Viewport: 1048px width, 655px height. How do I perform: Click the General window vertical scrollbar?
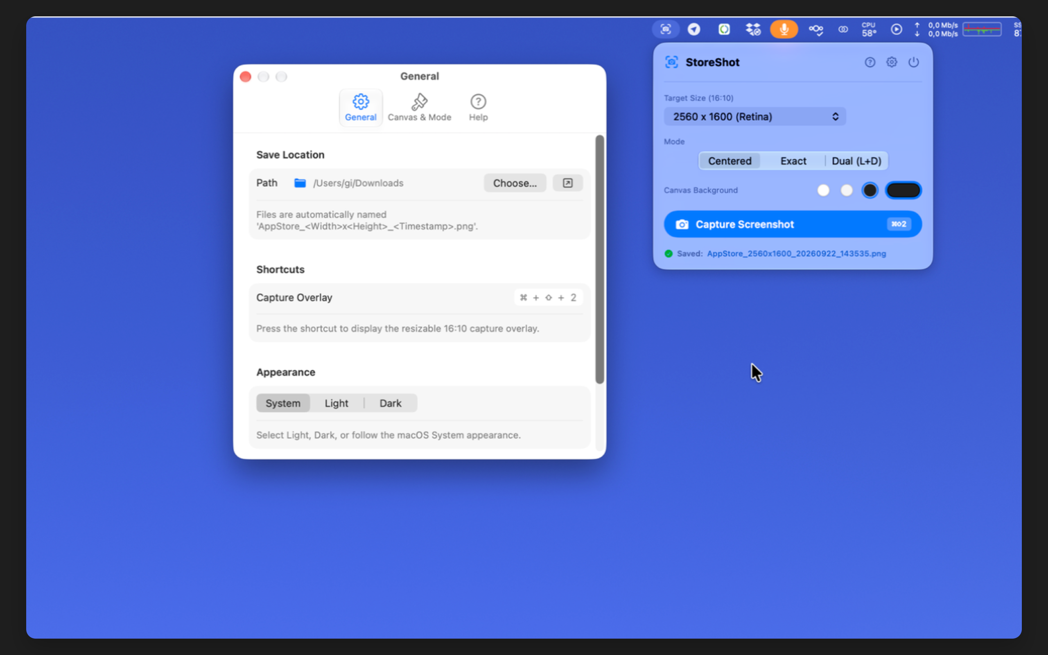point(599,260)
